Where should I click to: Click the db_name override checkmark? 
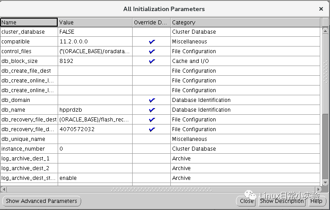pos(152,110)
